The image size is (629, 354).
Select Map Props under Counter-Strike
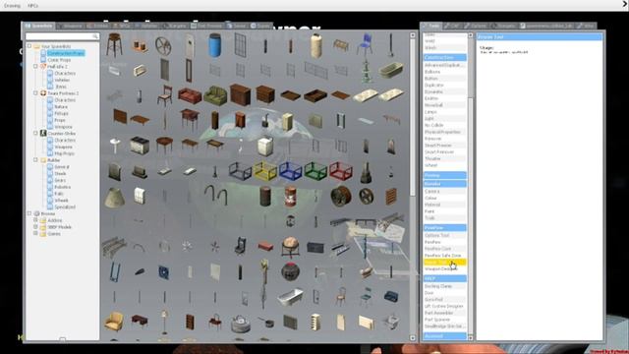click(64, 153)
